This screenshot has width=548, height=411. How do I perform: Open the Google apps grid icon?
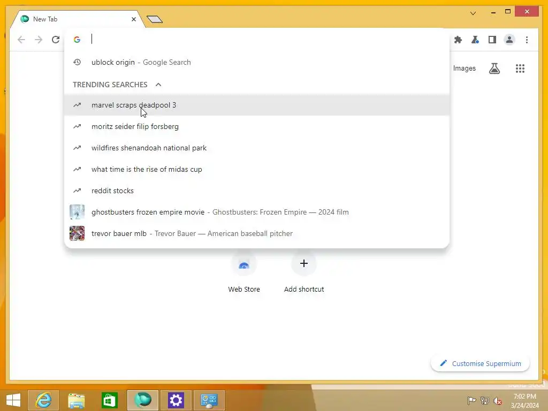tap(520, 68)
